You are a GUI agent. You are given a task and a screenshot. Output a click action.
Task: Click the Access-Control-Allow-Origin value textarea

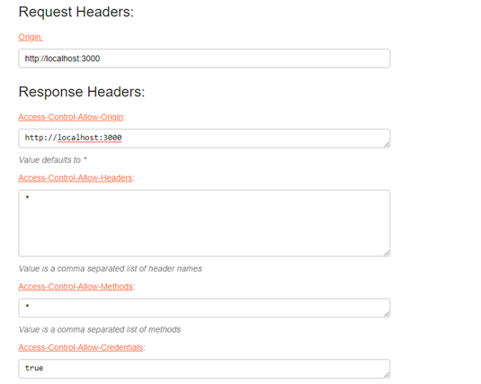(204, 138)
